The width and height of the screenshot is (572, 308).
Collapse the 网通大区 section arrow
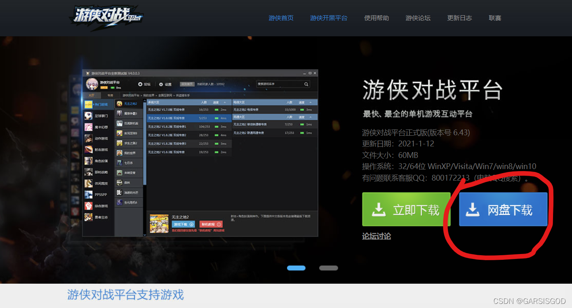[310, 117]
